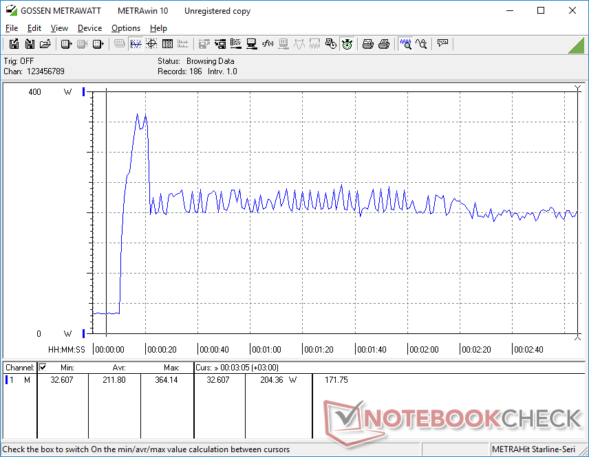The image size is (589, 457).
Task: Open the f(x) math function icon
Action: pyautogui.click(x=268, y=44)
